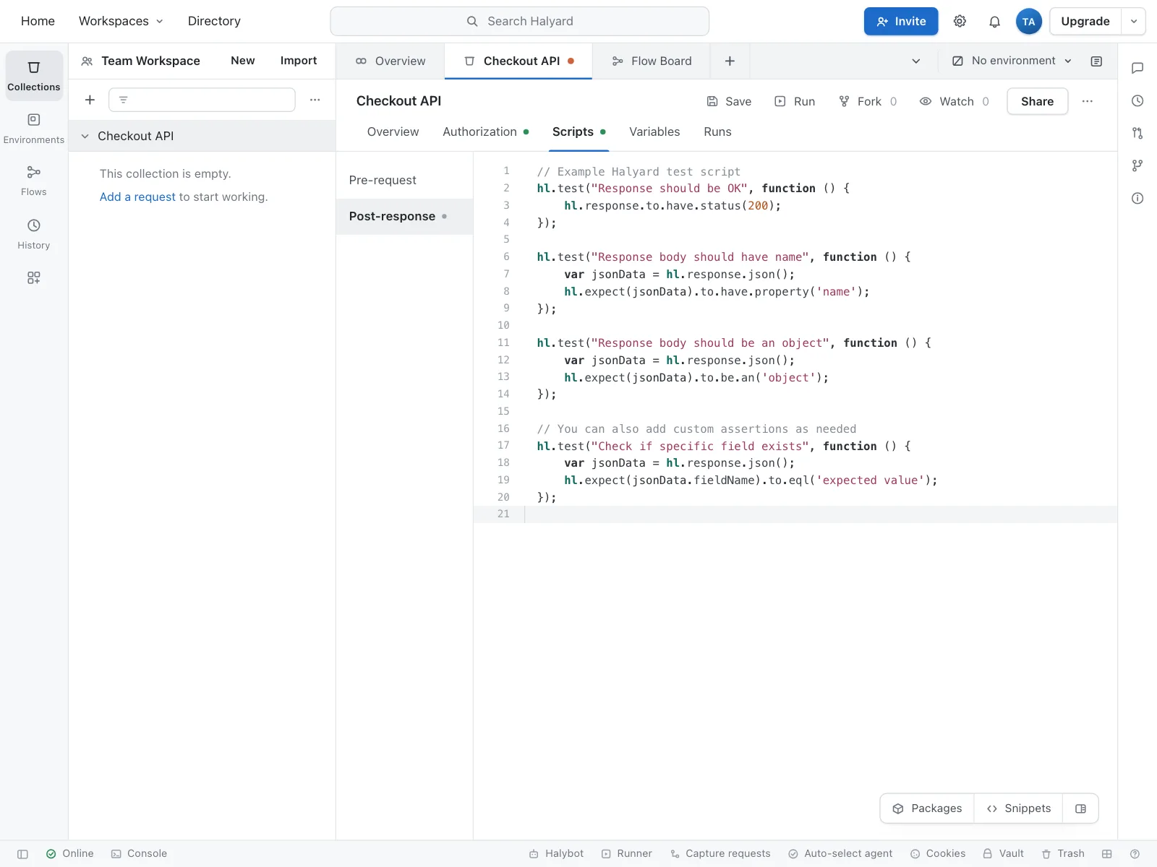Toggle the sidebar from the status bar icon
The width and height of the screenshot is (1157, 867).
tap(22, 854)
